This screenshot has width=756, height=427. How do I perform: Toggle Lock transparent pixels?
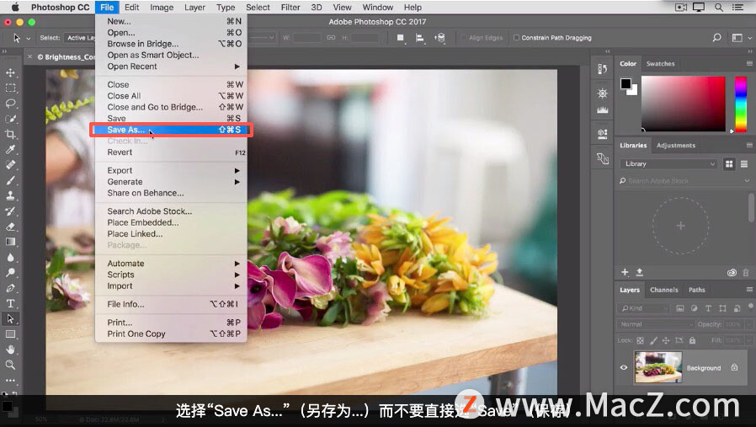click(x=640, y=340)
